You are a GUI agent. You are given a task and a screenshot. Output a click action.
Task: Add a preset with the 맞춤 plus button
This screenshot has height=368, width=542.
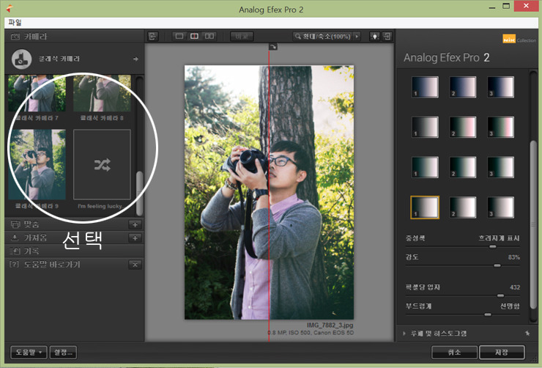(135, 224)
